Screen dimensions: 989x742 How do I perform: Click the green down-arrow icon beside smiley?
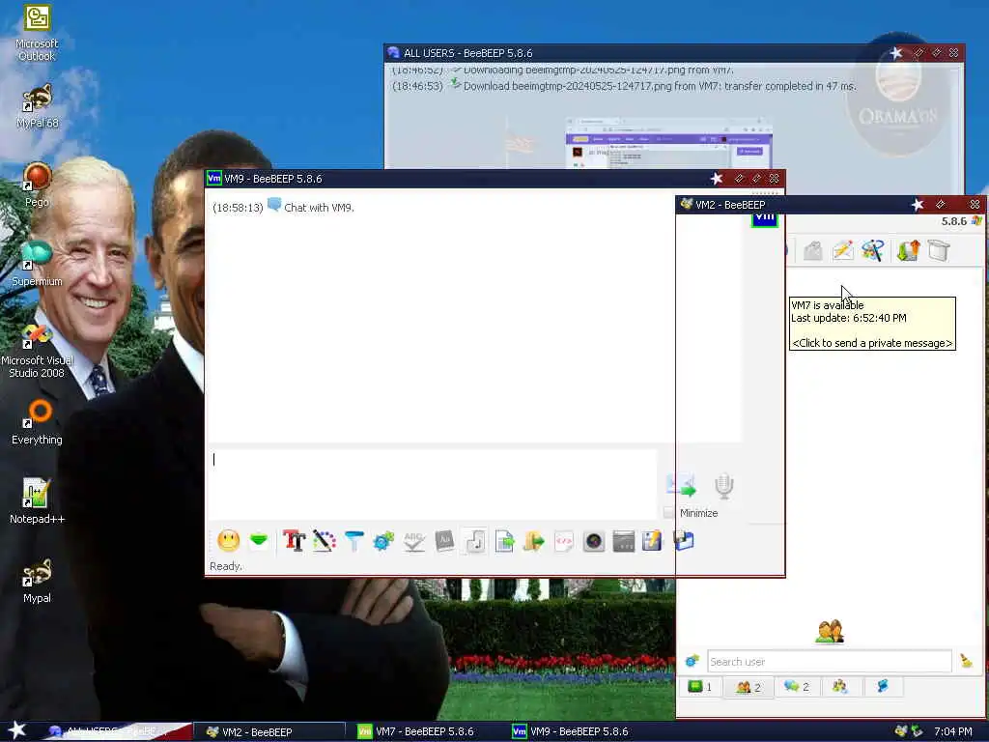tap(259, 540)
